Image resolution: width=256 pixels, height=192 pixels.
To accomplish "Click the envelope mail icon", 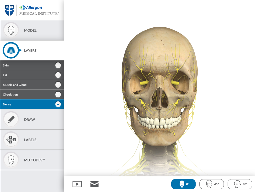I will (x=94, y=184).
